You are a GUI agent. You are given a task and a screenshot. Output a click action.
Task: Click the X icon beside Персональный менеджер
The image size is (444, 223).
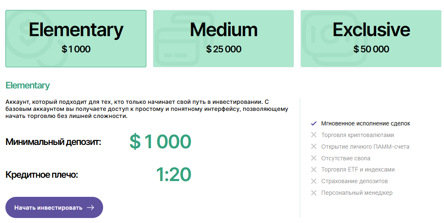(x=313, y=193)
